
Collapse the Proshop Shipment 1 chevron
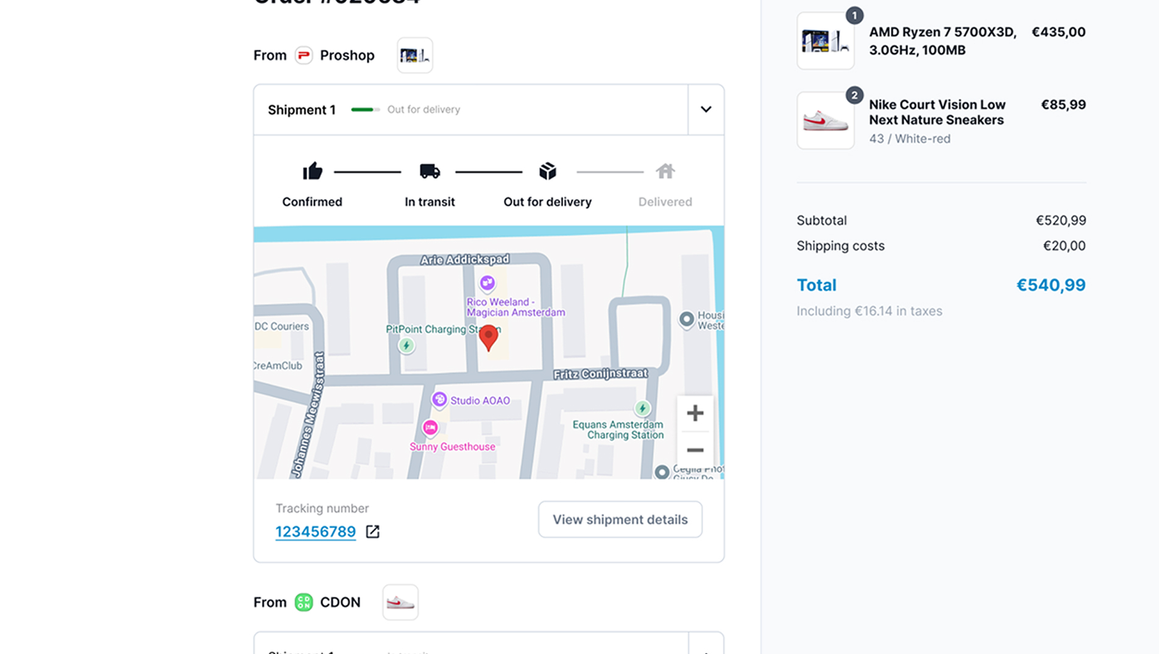click(706, 110)
